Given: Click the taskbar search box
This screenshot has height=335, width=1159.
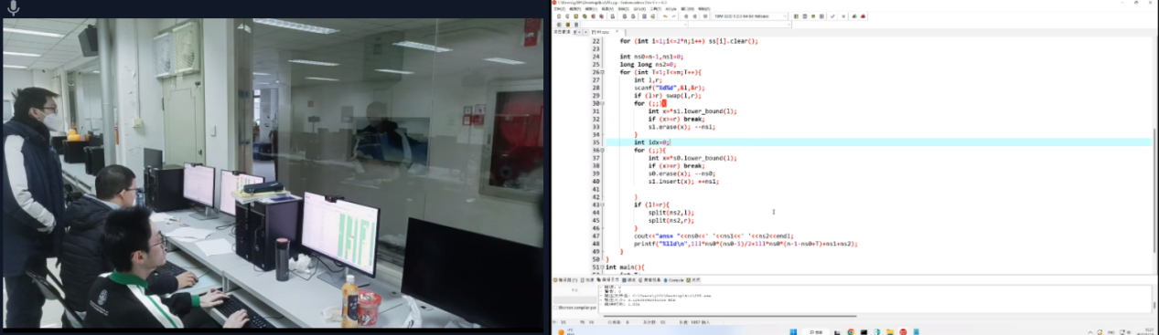Looking at the screenshot, I should (x=815, y=331).
